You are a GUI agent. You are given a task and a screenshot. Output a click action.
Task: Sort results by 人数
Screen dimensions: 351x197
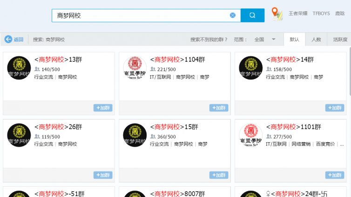[316, 39]
